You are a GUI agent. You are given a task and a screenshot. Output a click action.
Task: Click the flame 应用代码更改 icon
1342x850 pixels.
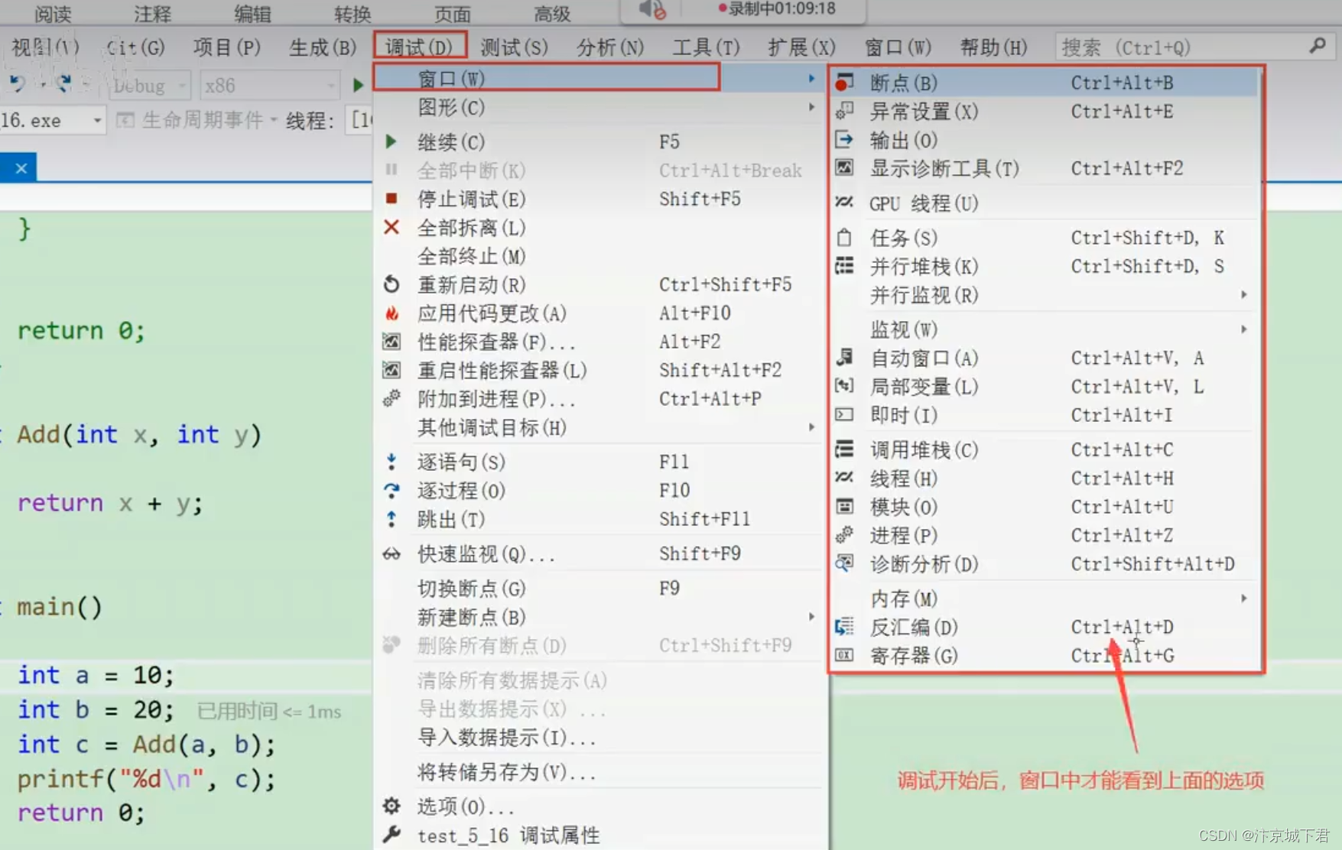point(392,313)
